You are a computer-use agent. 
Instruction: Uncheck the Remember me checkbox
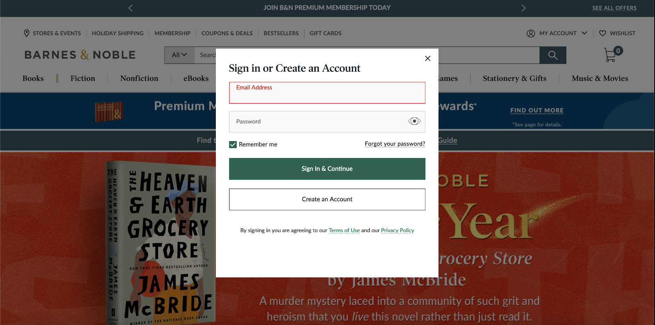pos(233,144)
